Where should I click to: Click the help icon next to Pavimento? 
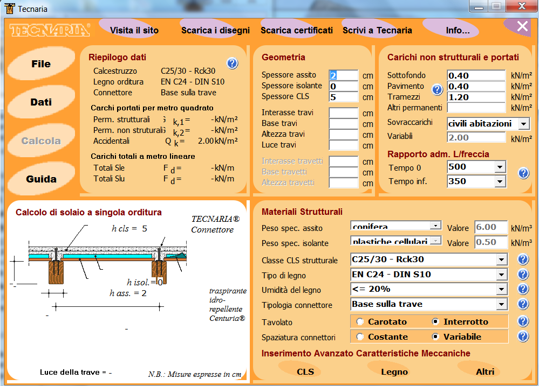click(437, 89)
